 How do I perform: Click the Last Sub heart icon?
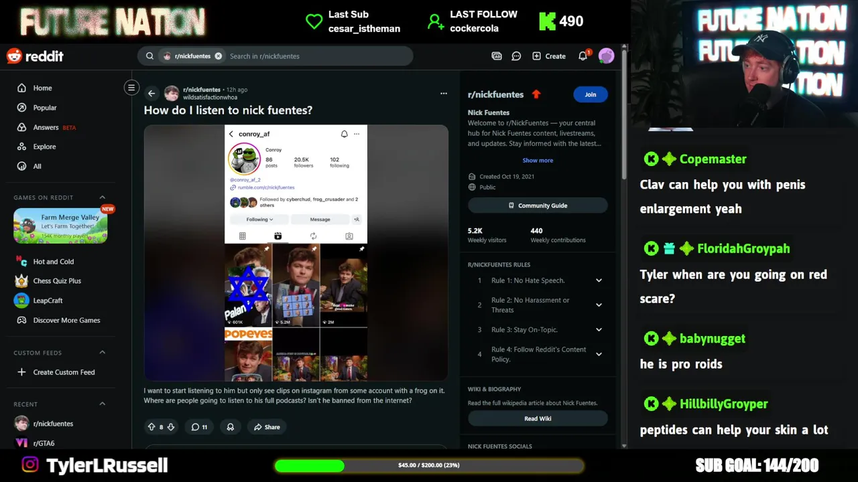pos(314,21)
